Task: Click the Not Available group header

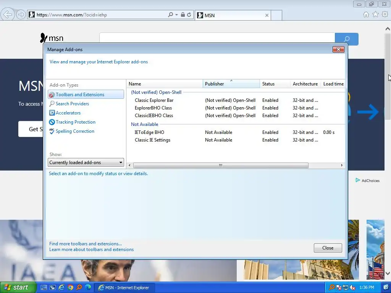Action: tap(144, 124)
